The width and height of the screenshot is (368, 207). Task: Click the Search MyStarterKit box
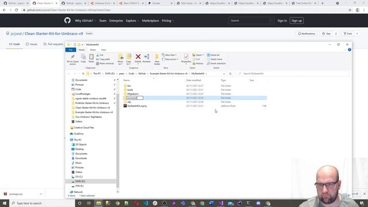pyautogui.click(x=293, y=74)
